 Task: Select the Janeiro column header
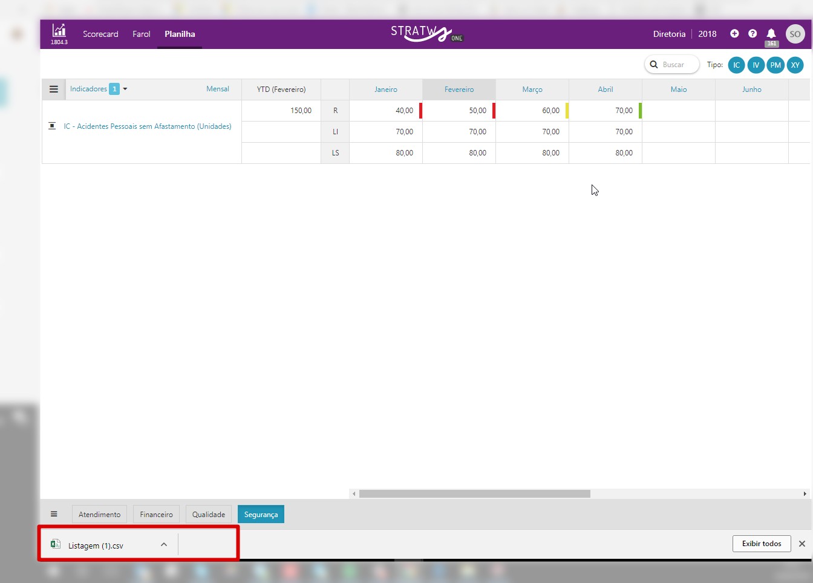click(x=386, y=90)
